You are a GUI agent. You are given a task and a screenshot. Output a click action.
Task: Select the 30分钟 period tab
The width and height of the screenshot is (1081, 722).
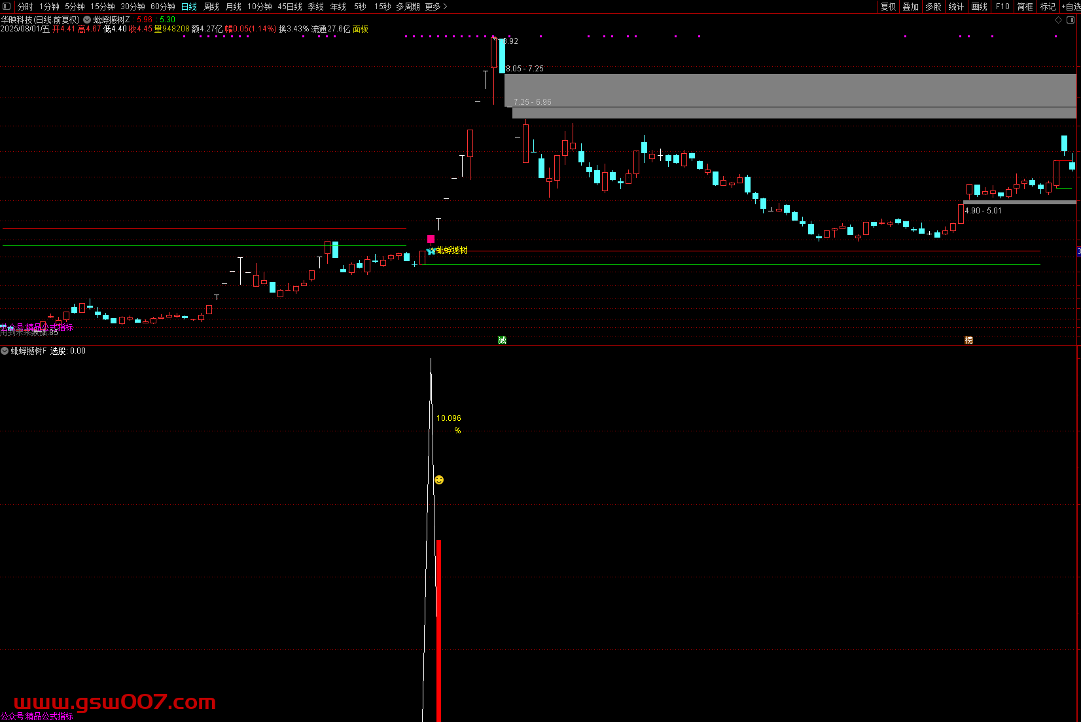point(133,7)
